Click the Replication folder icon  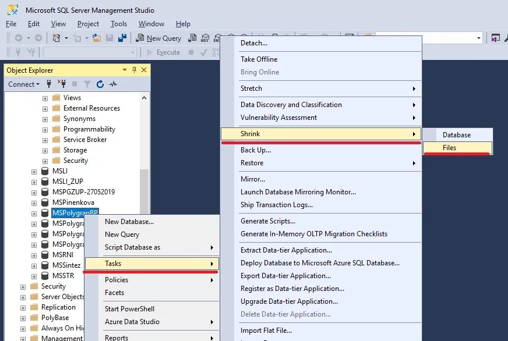(x=34, y=307)
